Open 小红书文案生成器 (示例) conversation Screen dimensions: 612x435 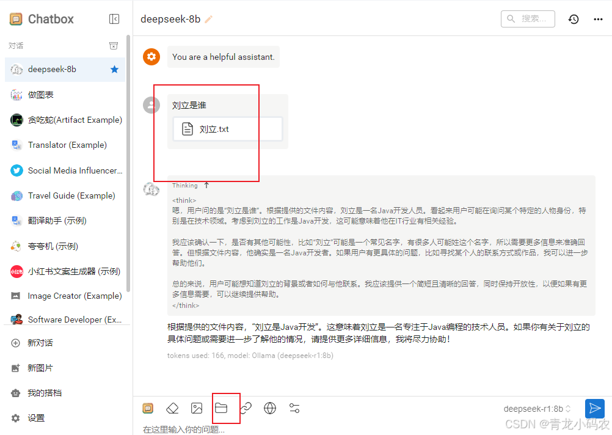point(65,271)
